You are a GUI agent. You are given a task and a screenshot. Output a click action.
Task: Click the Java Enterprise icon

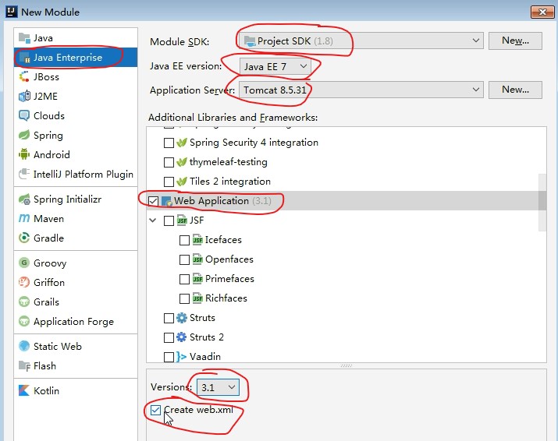tap(24, 57)
